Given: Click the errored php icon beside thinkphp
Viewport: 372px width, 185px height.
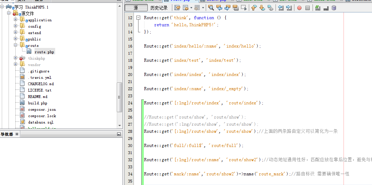Looking at the screenshot, I should click(22, 58).
